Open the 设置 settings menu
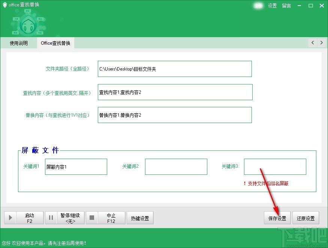The image size is (328, 248). (272, 6)
